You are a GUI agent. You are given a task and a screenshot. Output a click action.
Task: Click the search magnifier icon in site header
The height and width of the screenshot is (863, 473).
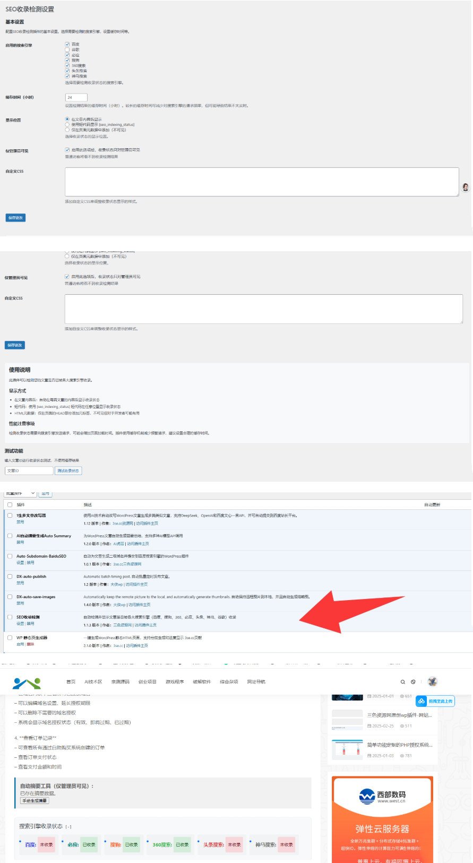pyautogui.click(x=403, y=682)
